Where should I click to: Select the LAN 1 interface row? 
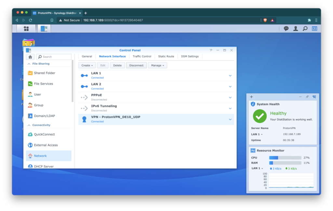tap(156, 76)
